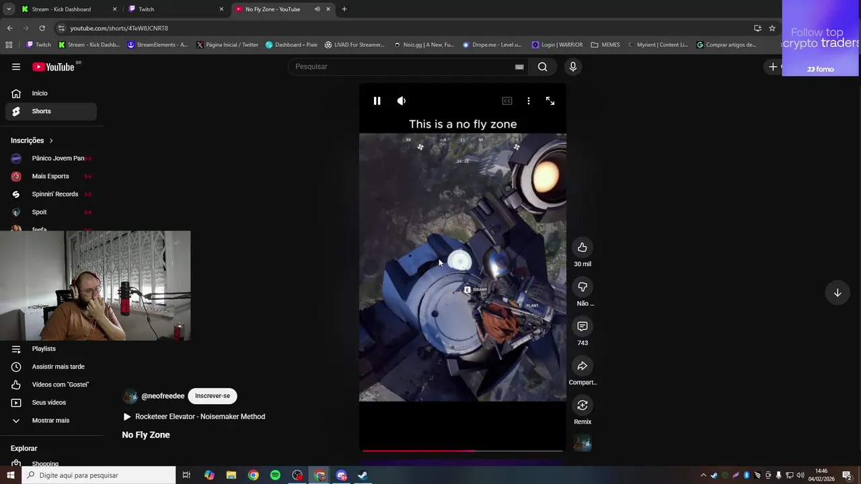Open Spotify from the taskbar
This screenshot has width=861, height=484.
pos(275,475)
